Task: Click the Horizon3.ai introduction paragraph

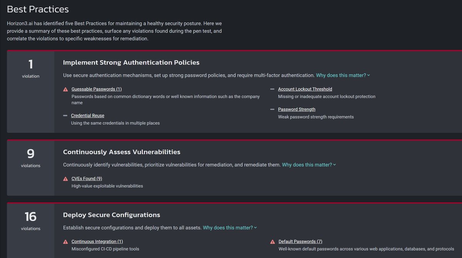Action: click(x=114, y=31)
